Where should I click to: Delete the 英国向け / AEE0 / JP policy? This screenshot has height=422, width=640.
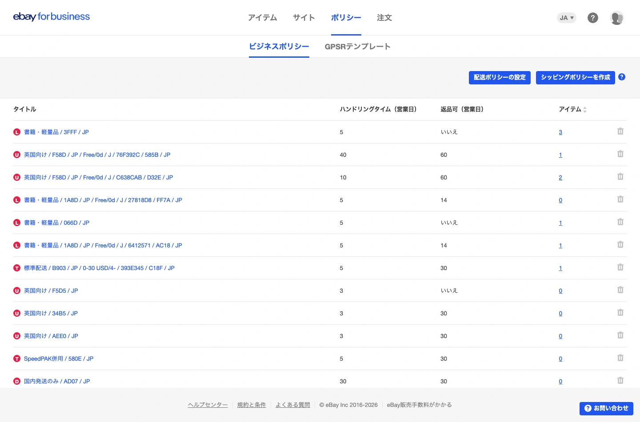620,335
